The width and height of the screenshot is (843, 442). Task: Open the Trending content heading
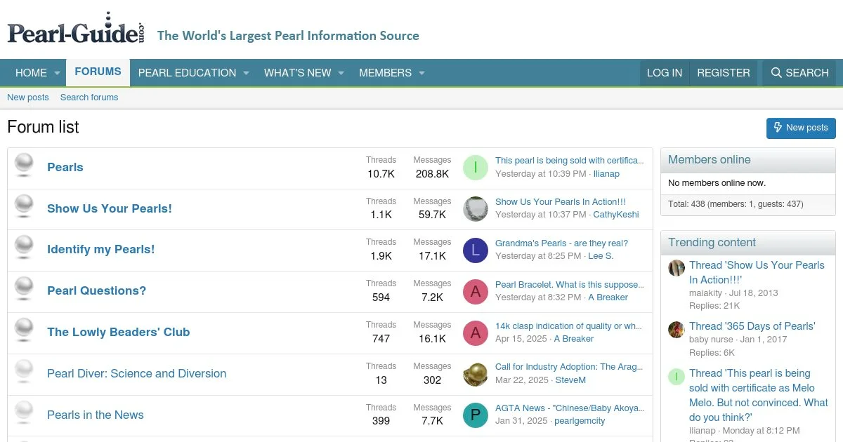(712, 243)
